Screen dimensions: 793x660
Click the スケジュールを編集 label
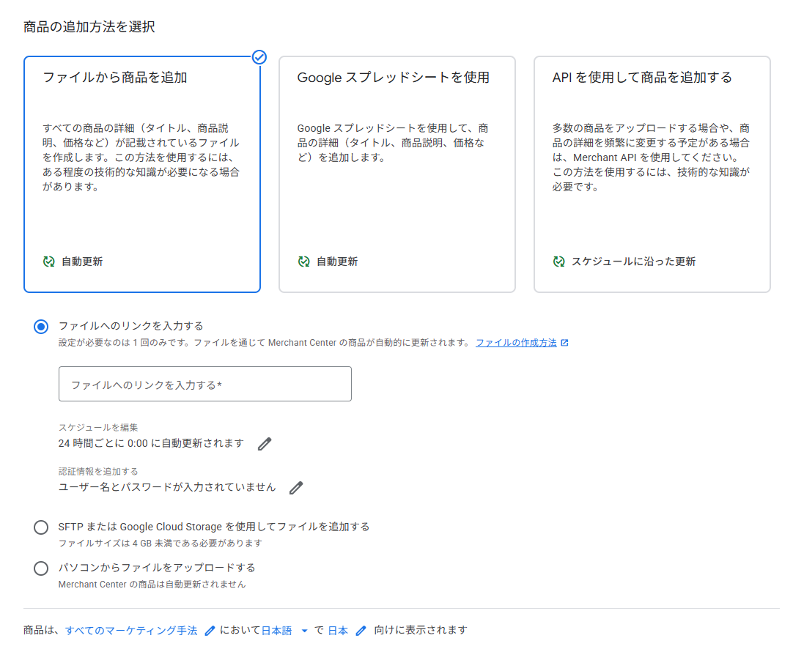tap(98, 428)
